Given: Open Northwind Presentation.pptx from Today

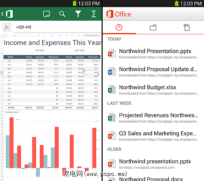Looking at the screenshot, I should (153, 53).
